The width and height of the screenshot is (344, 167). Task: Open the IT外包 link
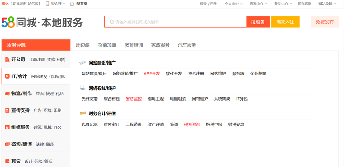tap(242, 99)
